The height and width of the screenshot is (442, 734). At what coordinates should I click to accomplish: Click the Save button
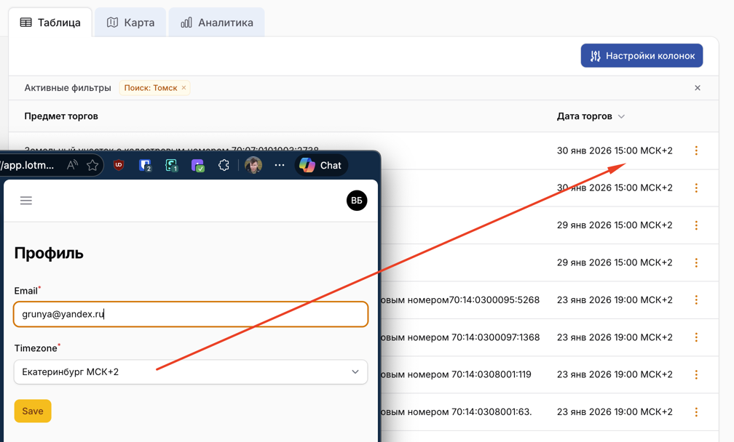point(33,411)
